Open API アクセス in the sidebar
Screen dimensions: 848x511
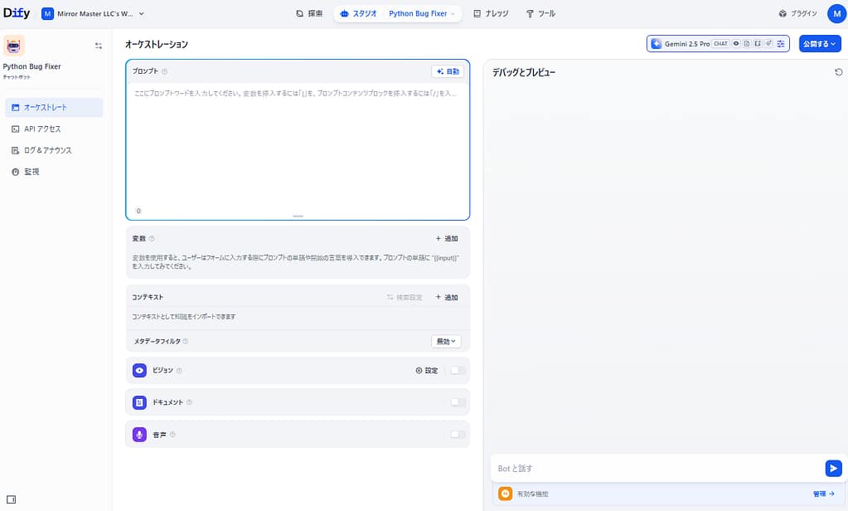click(x=41, y=129)
